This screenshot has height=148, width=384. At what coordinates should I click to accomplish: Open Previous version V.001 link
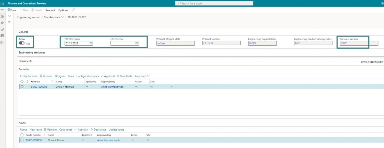(344, 43)
